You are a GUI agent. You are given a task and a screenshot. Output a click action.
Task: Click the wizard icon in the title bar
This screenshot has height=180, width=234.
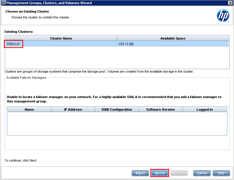pyautogui.click(x=4, y=3)
